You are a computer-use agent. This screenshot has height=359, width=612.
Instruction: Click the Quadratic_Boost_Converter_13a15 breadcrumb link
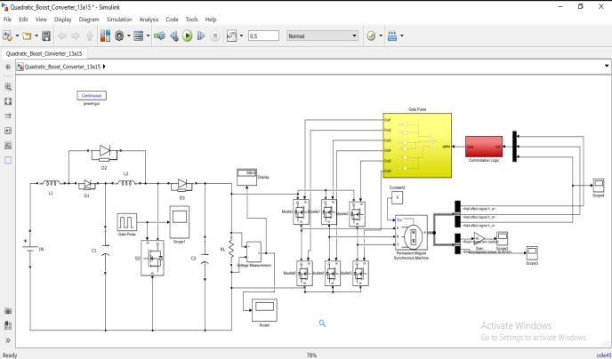(62, 67)
